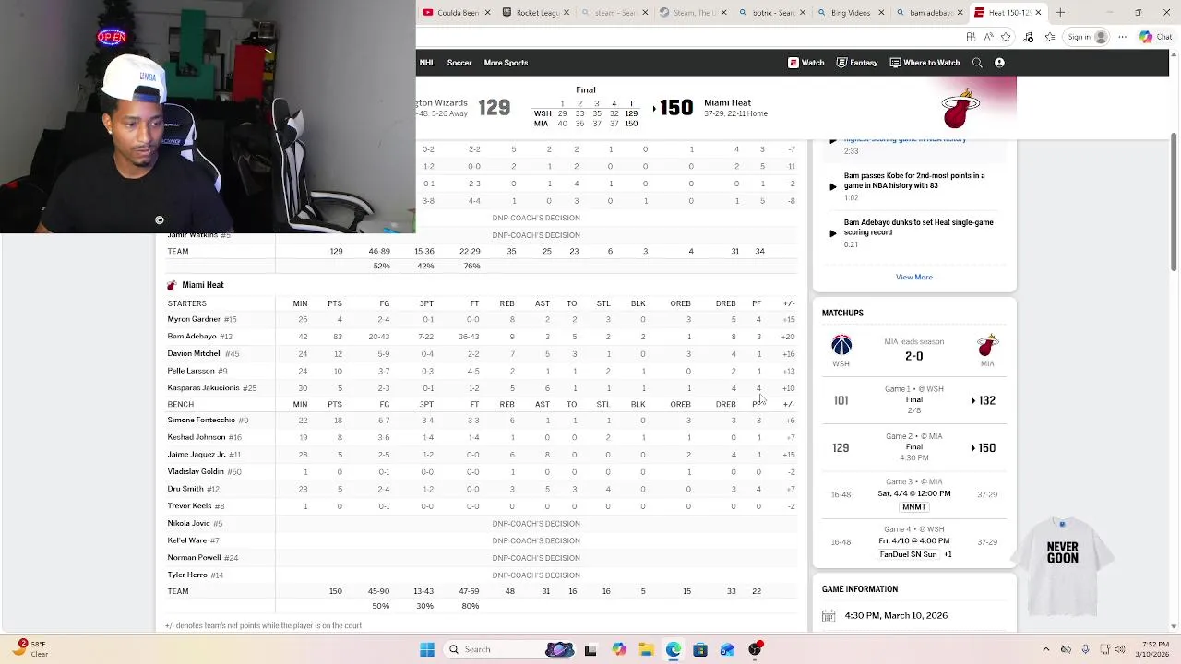Open Kasparas Jakucionis player link
This screenshot has width=1181, height=664.
pos(203,388)
